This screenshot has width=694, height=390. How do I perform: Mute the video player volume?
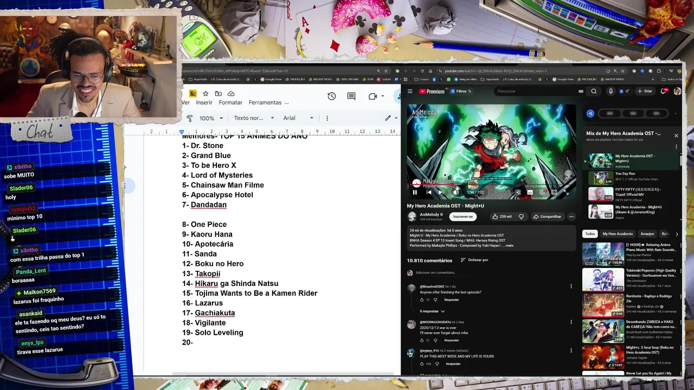click(456, 192)
